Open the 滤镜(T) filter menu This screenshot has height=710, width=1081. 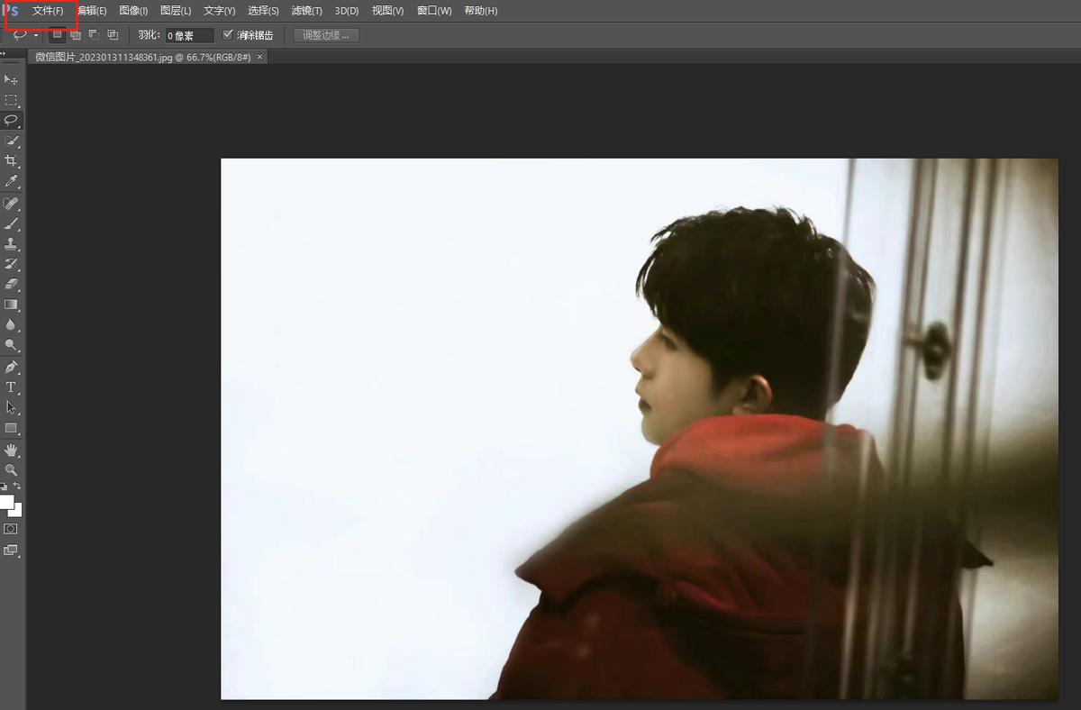click(306, 11)
